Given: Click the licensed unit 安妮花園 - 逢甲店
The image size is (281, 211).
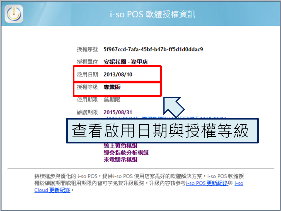Looking at the screenshot, I should click(126, 62).
